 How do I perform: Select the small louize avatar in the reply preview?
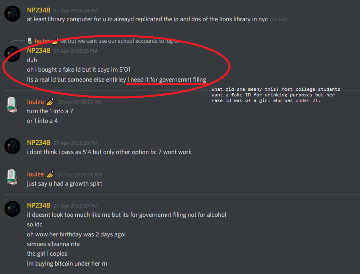30,41
